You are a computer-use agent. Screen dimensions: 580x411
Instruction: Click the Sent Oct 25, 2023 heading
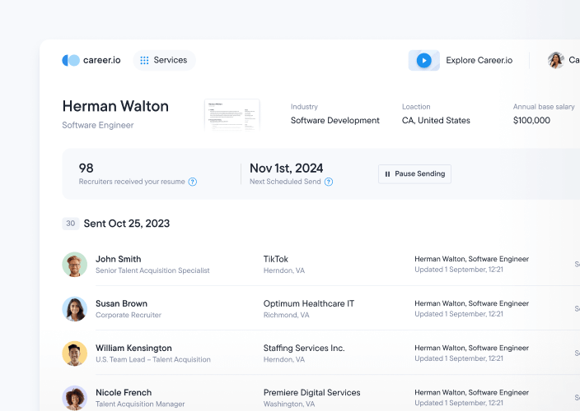127,224
